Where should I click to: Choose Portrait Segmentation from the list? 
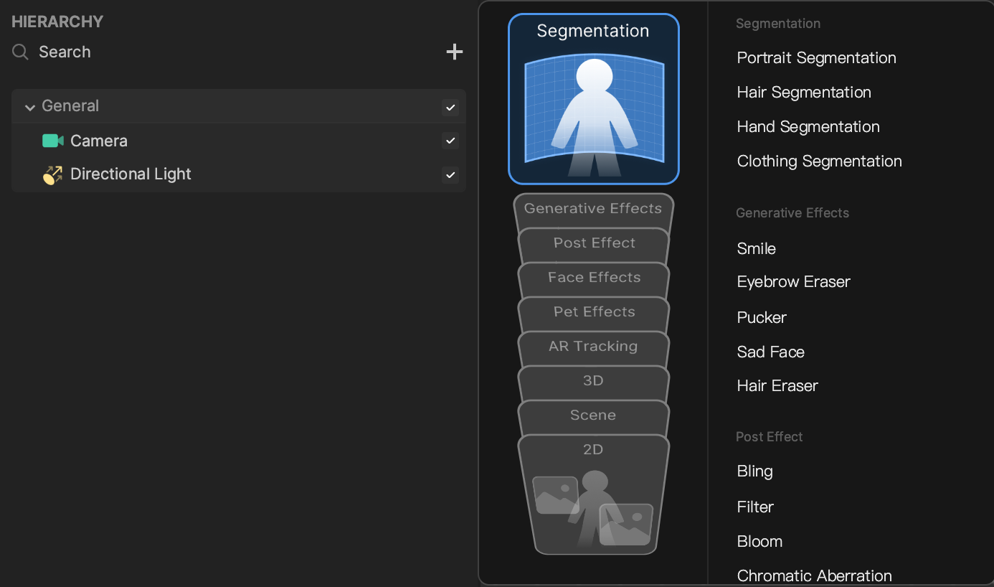point(816,58)
